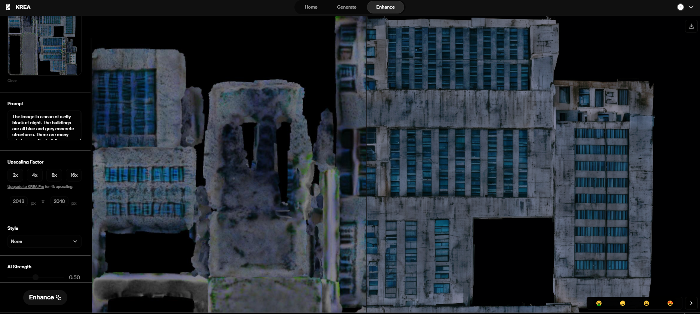Viewport: 700px width, 314px height.
Task: Rate result with the grinning face emoji
Action: tap(646, 303)
